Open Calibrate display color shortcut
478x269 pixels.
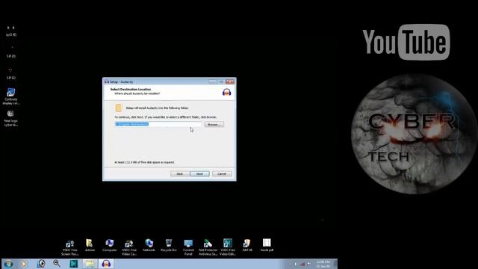[x=11, y=96]
